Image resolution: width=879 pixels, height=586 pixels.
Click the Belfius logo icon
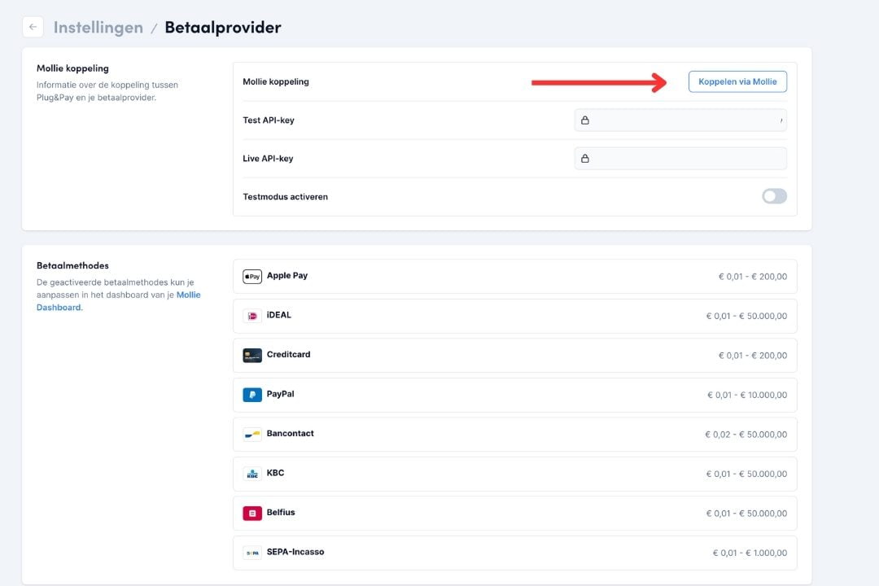tap(252, 514)
